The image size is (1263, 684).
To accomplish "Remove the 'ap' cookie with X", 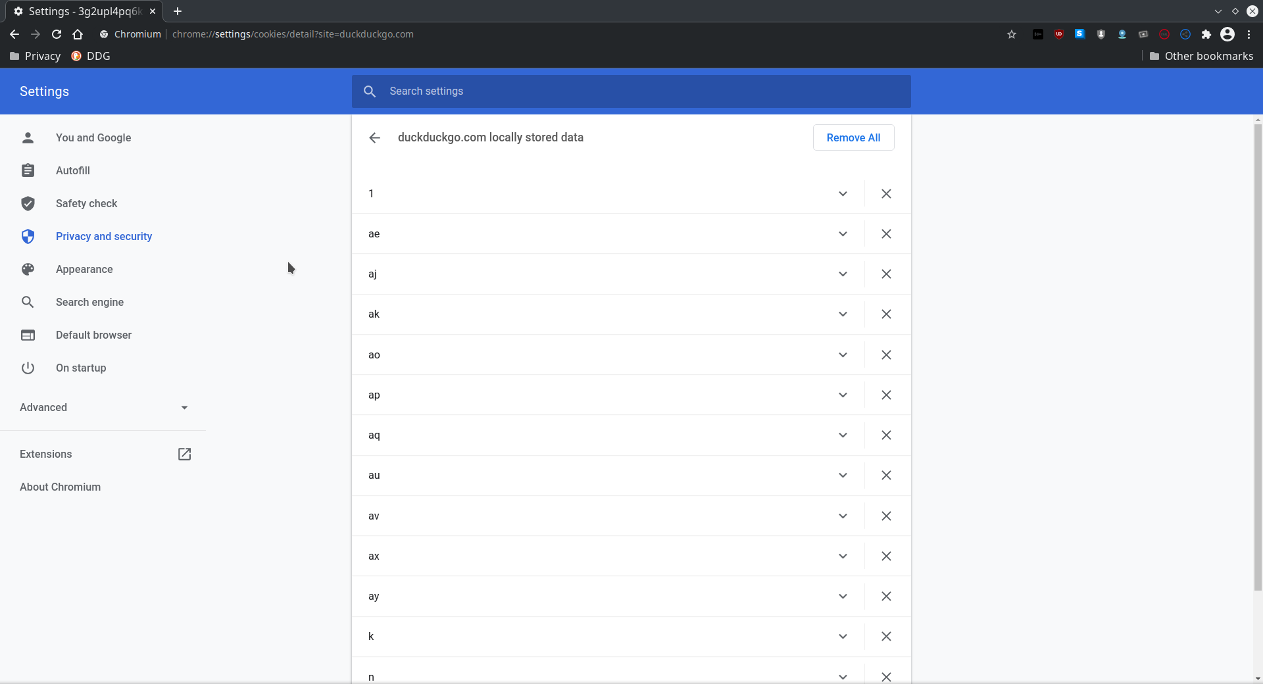I will (886, 395).
